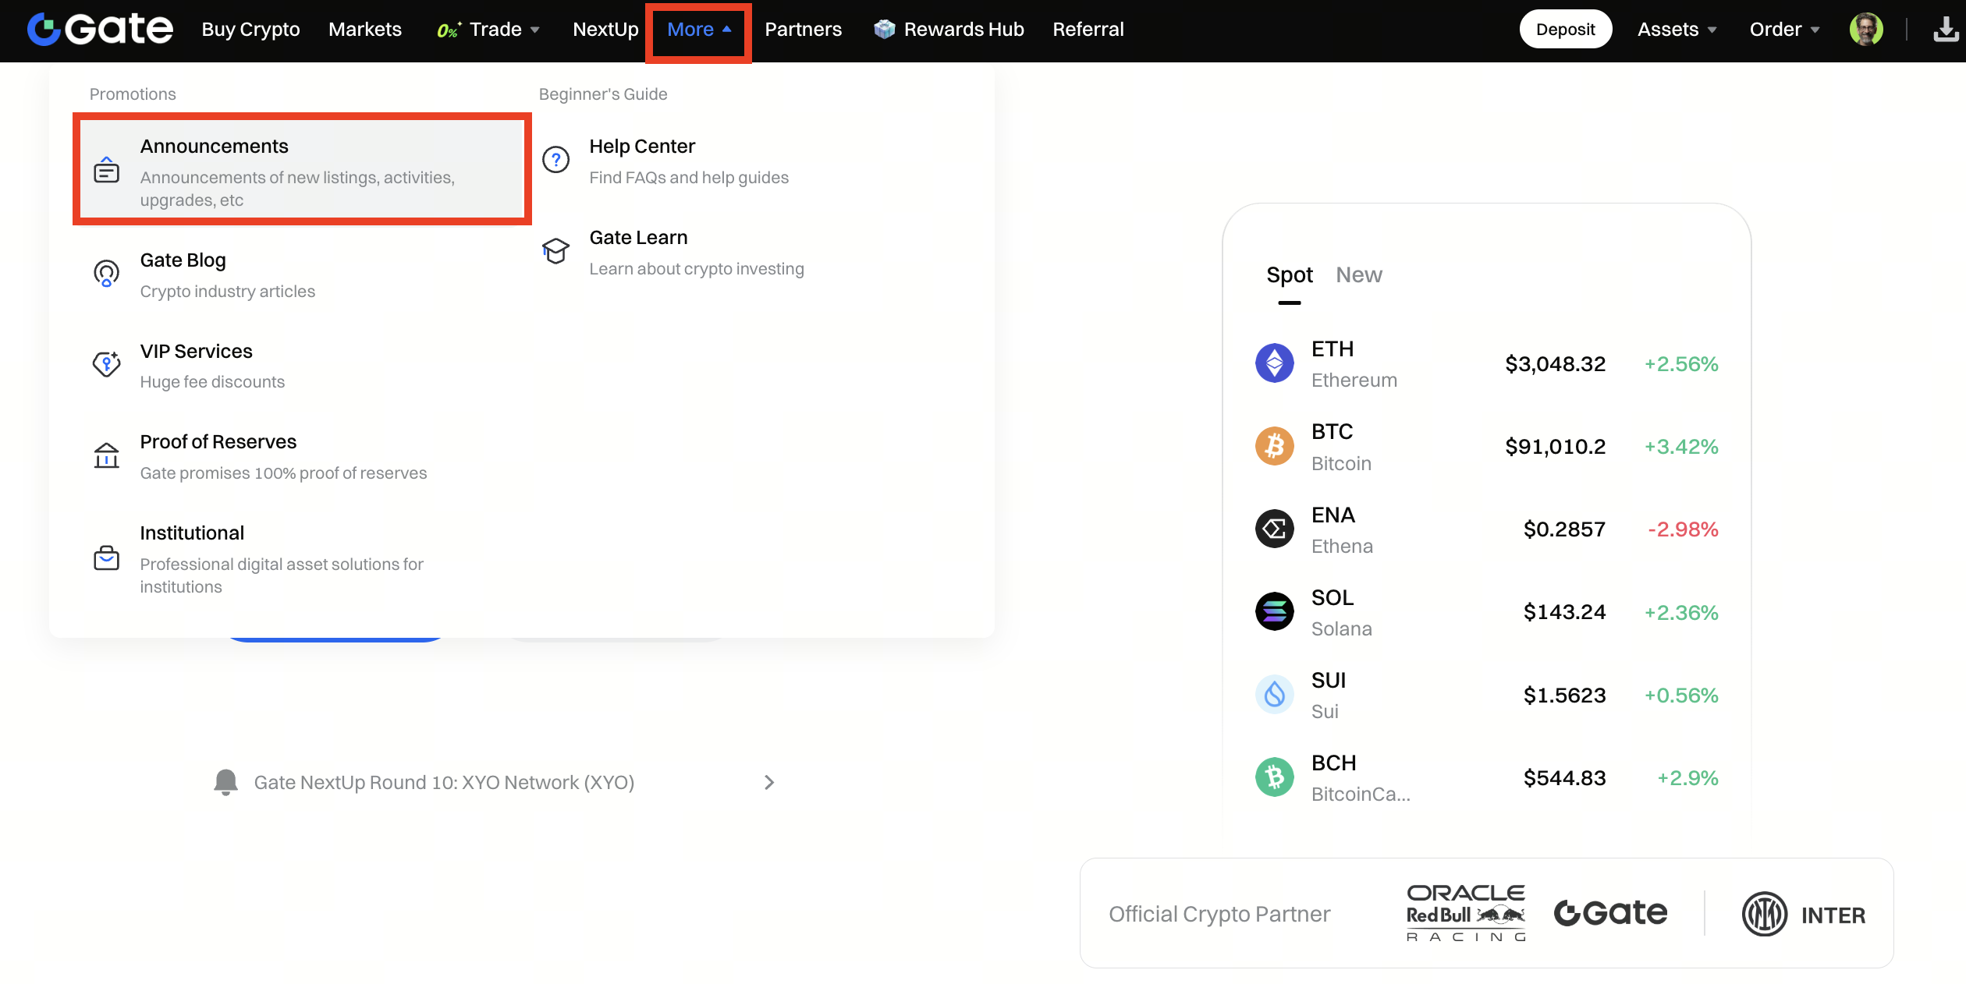Click the Ethereum coin icon

coord(1274,363)
